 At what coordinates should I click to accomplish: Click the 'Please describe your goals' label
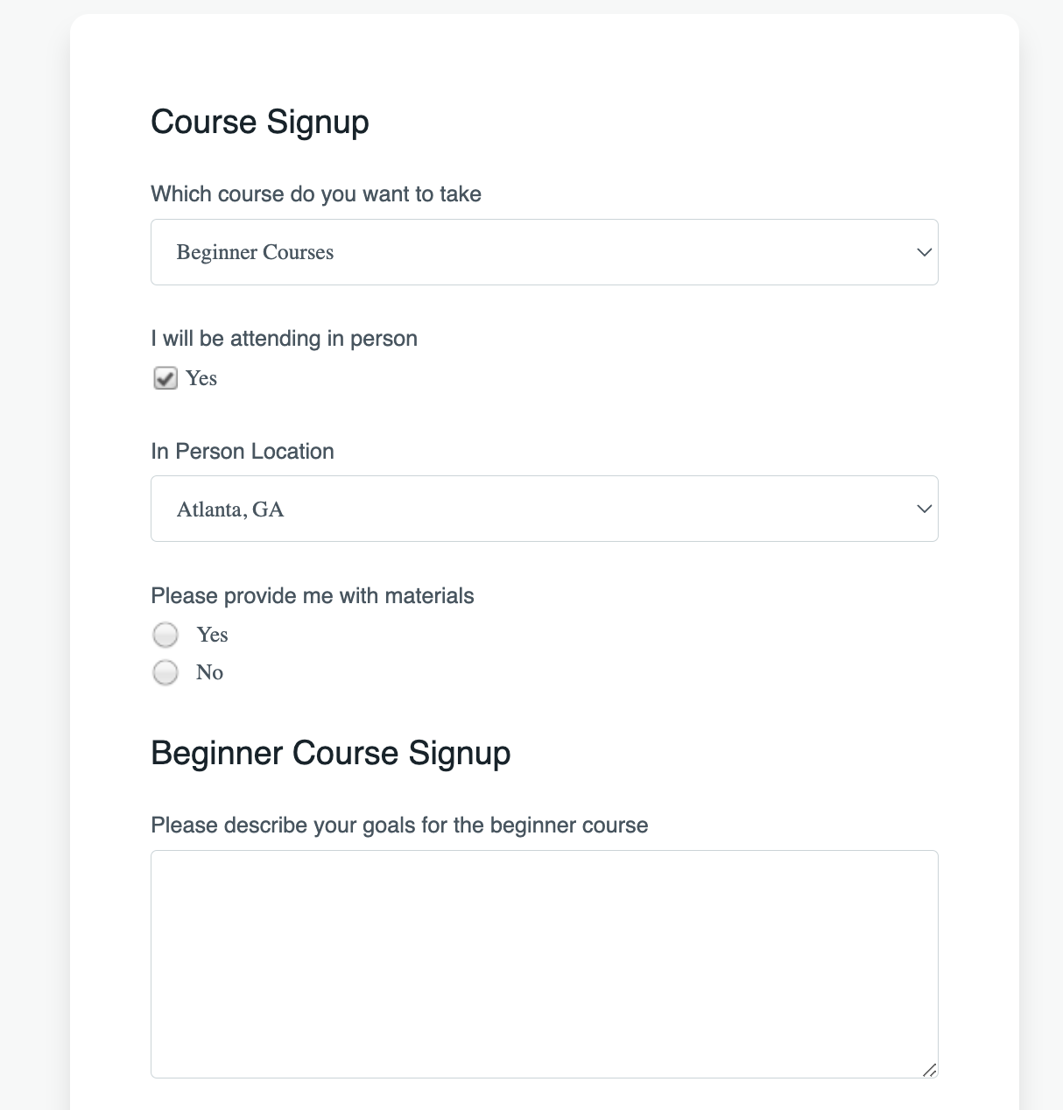coord(399,825)
